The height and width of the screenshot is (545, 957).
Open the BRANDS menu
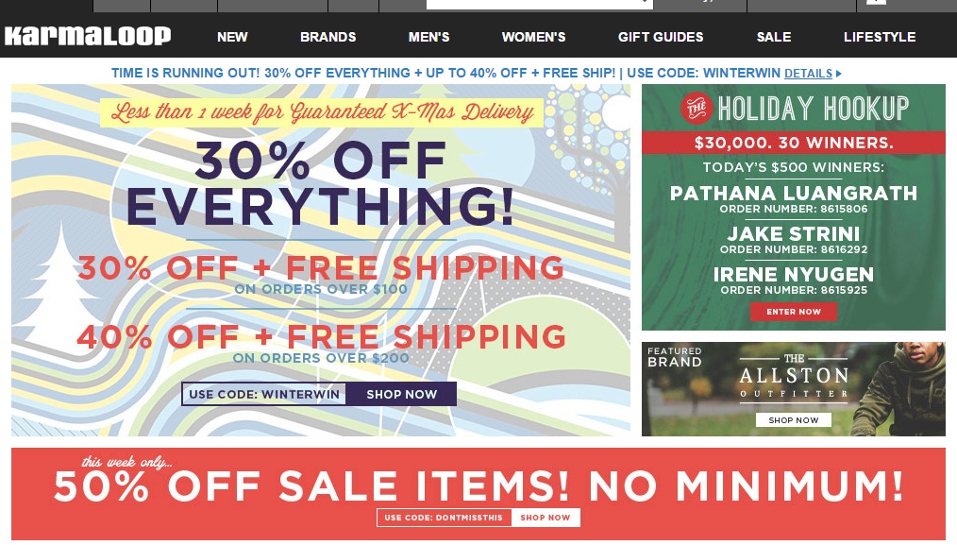pos(327,37)
